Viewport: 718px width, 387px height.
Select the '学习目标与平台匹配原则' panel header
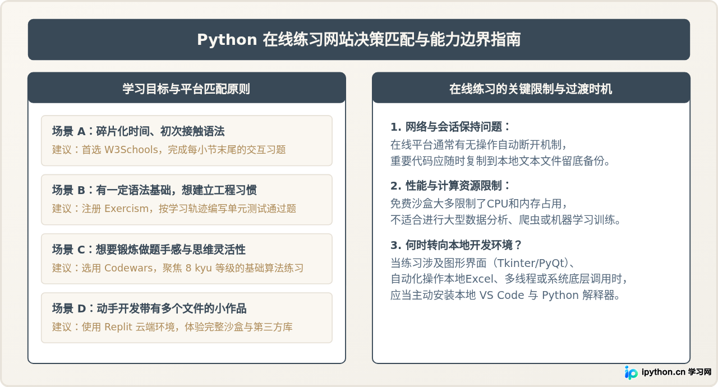coord(187,88)
